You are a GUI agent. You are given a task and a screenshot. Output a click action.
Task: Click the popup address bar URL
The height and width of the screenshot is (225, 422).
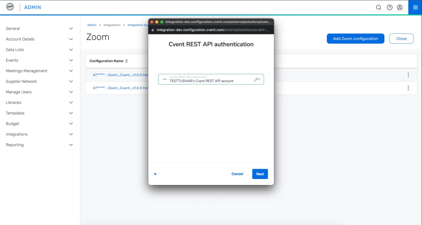(x=212, y=30)
